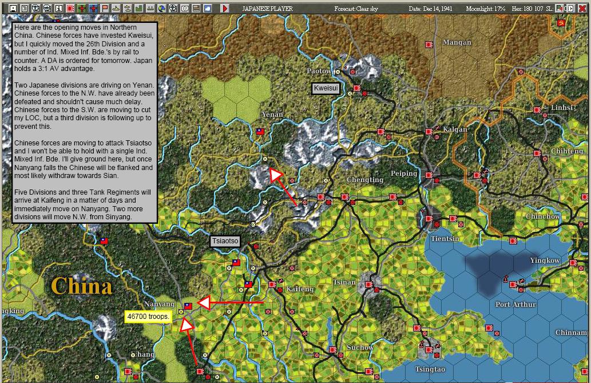Image resolution: width=591 pixels, height=383 pixels.
Task: Open the weather cloud icon
Action: point(207,8)
